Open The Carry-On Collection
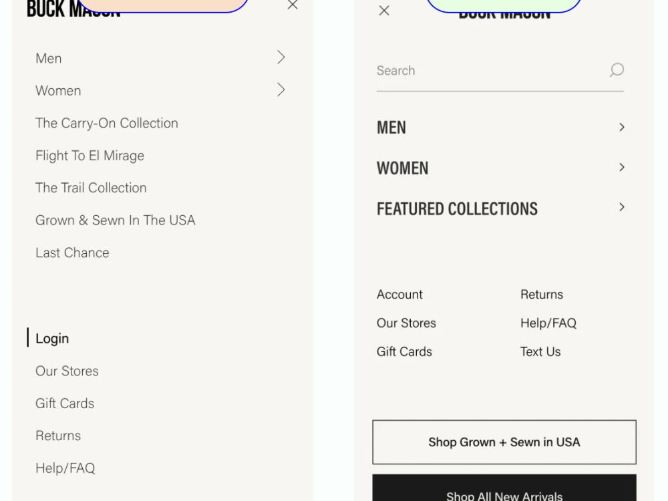 click(107, 123)
